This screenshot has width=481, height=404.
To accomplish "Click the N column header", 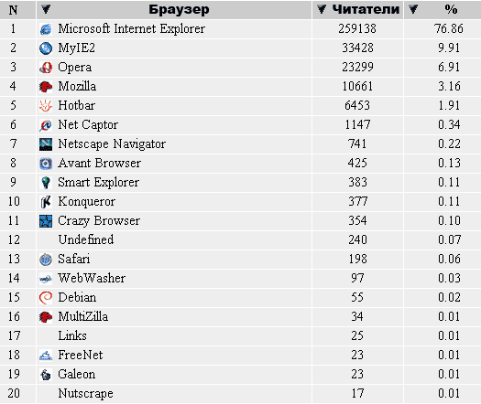I will [x=13, y=10].
